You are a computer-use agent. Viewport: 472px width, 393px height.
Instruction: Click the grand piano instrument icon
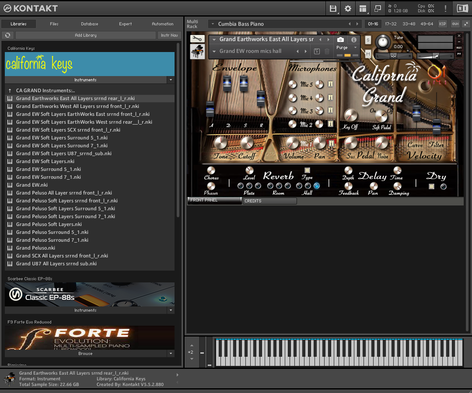(x=197, y=51)
